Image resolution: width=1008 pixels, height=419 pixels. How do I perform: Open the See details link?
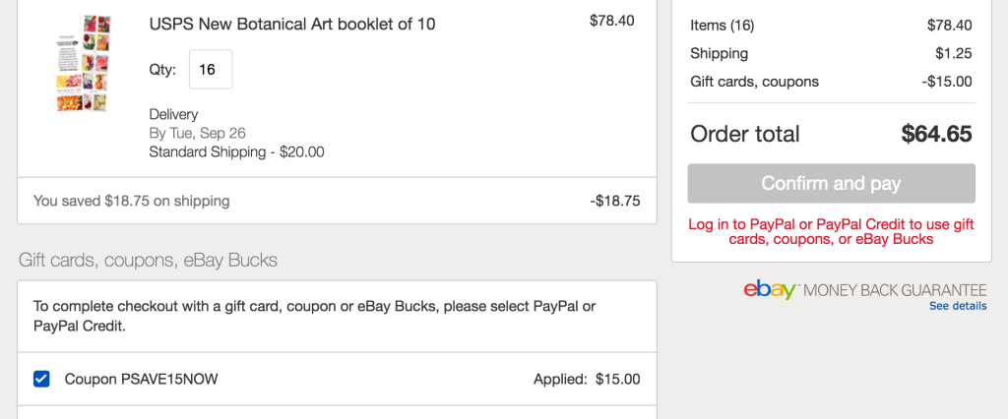[x=957, y=306]
